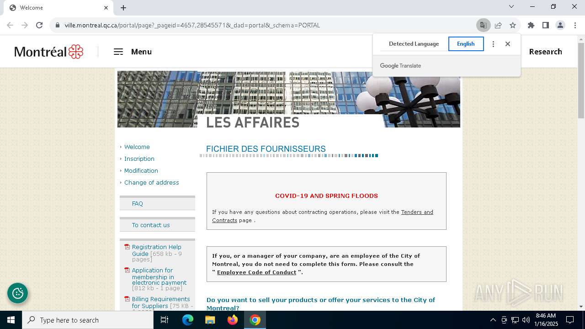Open the notification center
The width and height of the screenshot is (585, 329).
[x=570, y=320]
